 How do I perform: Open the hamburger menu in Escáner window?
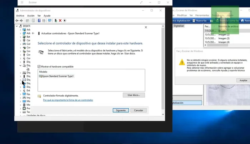pyautogui.click(x=22, y=3)
